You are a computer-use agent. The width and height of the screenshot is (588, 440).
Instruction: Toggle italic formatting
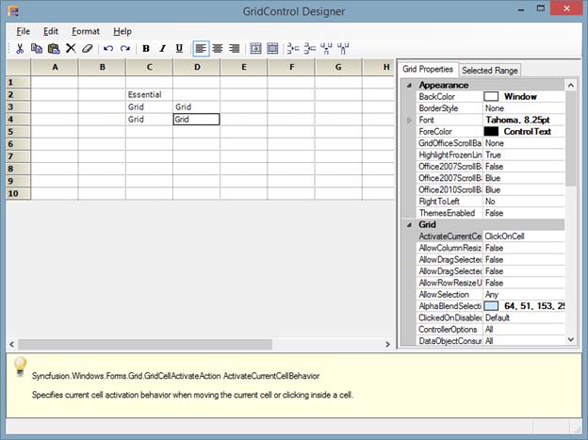click(x=162, y=48)
